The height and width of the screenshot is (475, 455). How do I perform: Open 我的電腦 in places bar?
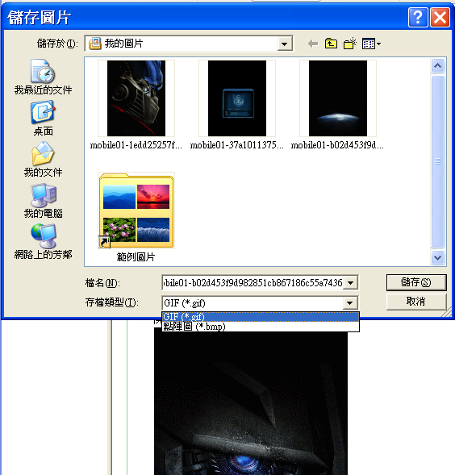[x=43, y=201]
